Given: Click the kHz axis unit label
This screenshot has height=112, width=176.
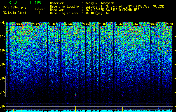Looking at the screenshot, I should coord(3,23).
